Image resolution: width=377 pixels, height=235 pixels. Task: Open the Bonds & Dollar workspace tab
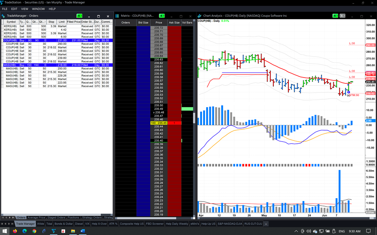coord(63,224)
